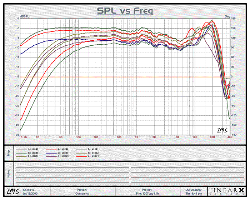Click the '-18' dBSPL axis value
Image resolution: width=250 pixels, height=200 pixels.
click(17, 86)
